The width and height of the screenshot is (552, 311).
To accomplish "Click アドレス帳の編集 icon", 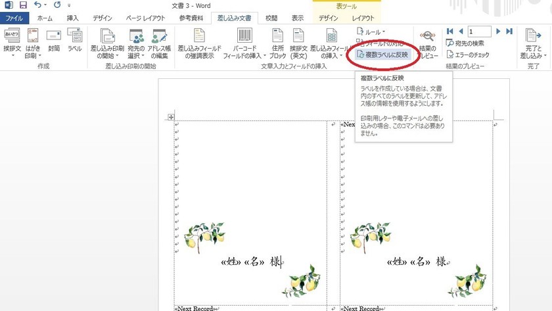I will click(x=159, y=43).
